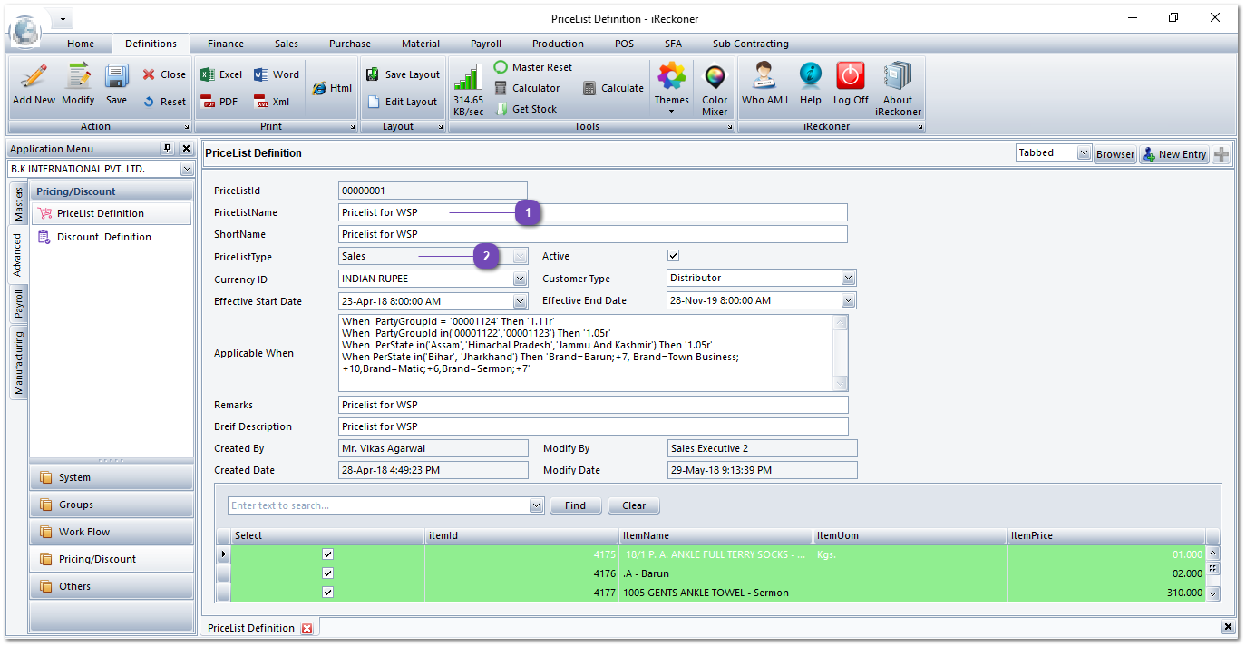Click the Modify icon in Action group
1246x647 pixels.
tap(78, 84)
